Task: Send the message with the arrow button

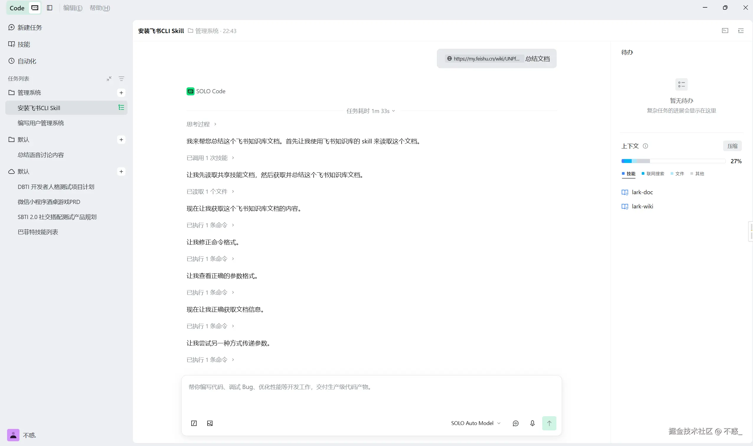Action: pos(549,423)
